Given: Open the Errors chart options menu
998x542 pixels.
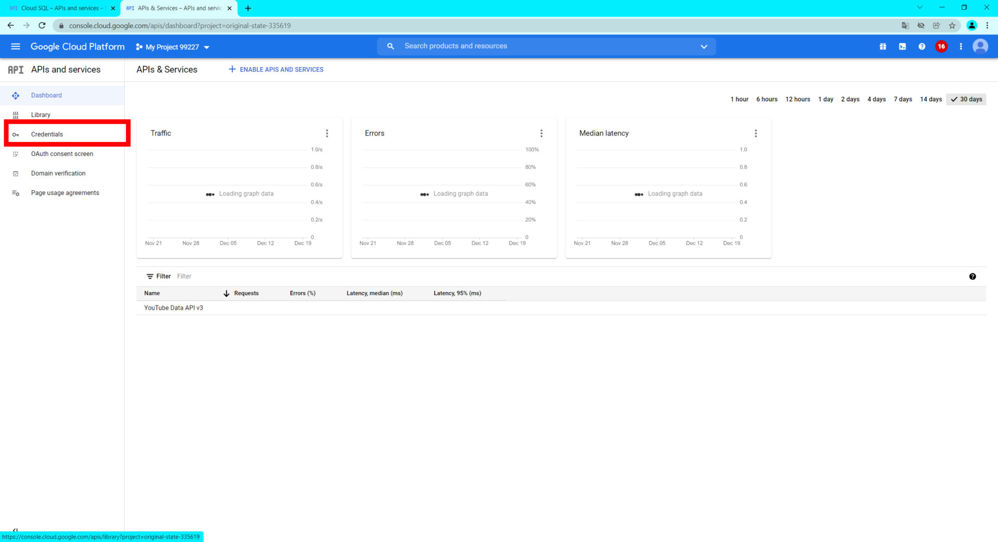Looking at the screenshot, I should tap(541, 134).
